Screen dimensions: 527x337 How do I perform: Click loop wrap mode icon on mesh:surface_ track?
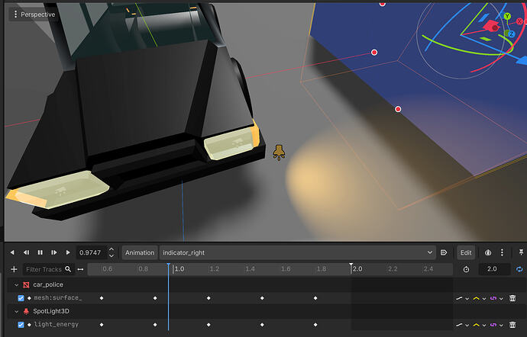click(x=493, y=298)
